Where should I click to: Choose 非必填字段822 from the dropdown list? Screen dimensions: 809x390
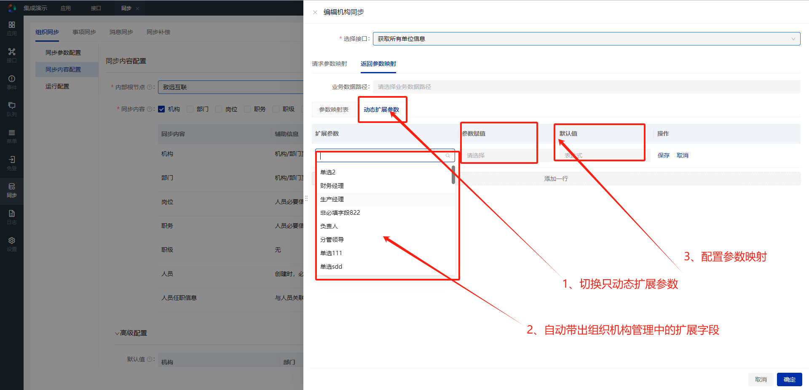(x=386, y=213)
